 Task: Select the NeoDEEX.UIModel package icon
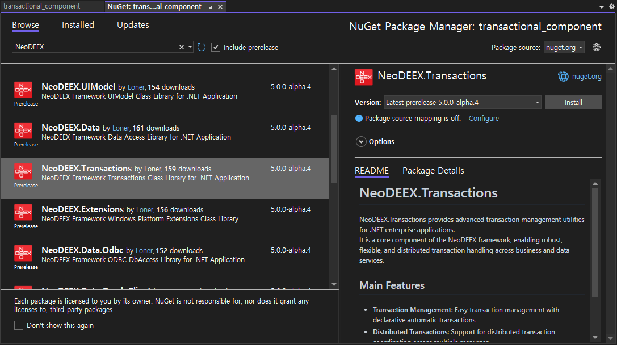coord(23,90)
